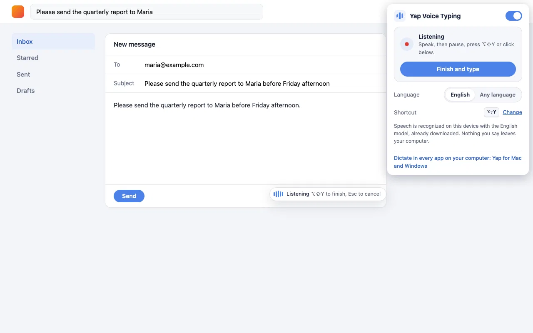Go to the Sent folder

pyautogui.click(x=53, y=75)
